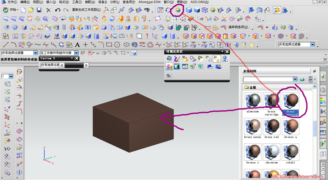Toggle the blue cube selection icon beside filters
The width and height of the screenshot is (328, 180).
[134, 53]
